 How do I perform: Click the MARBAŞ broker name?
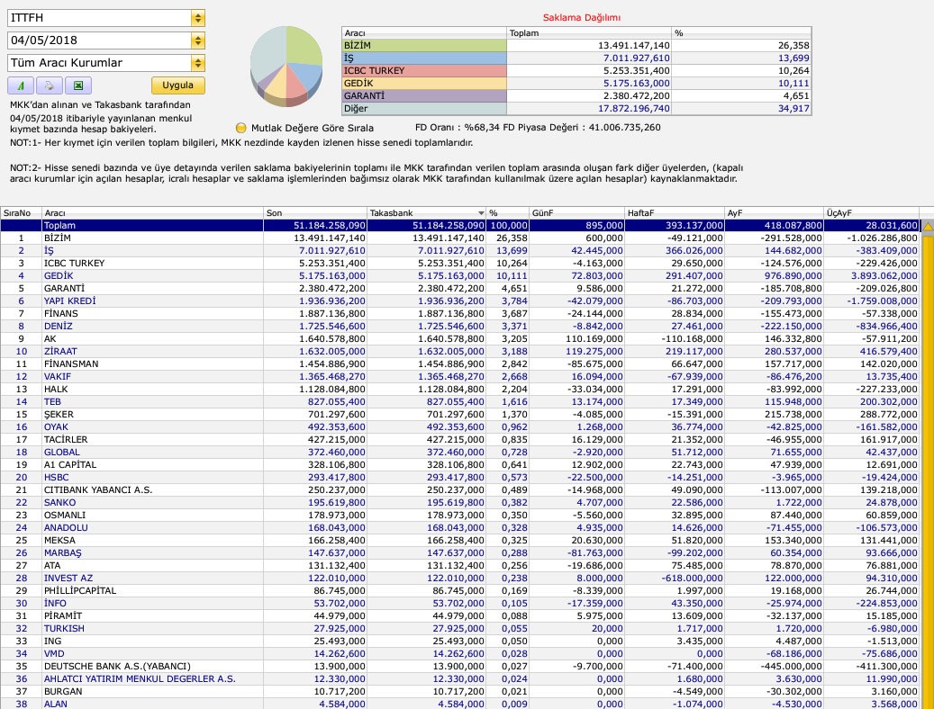tap(62, 553)
